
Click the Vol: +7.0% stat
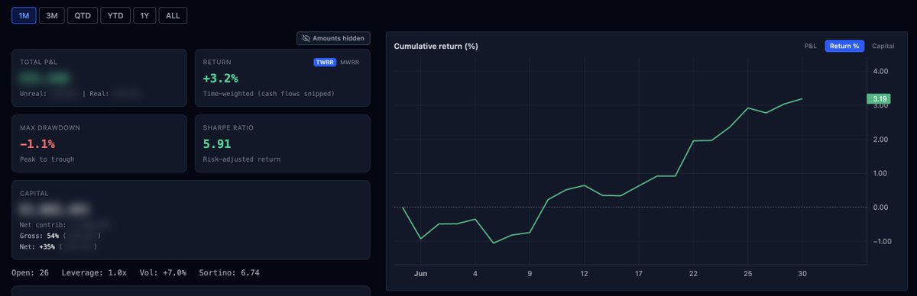pos(163,272)
